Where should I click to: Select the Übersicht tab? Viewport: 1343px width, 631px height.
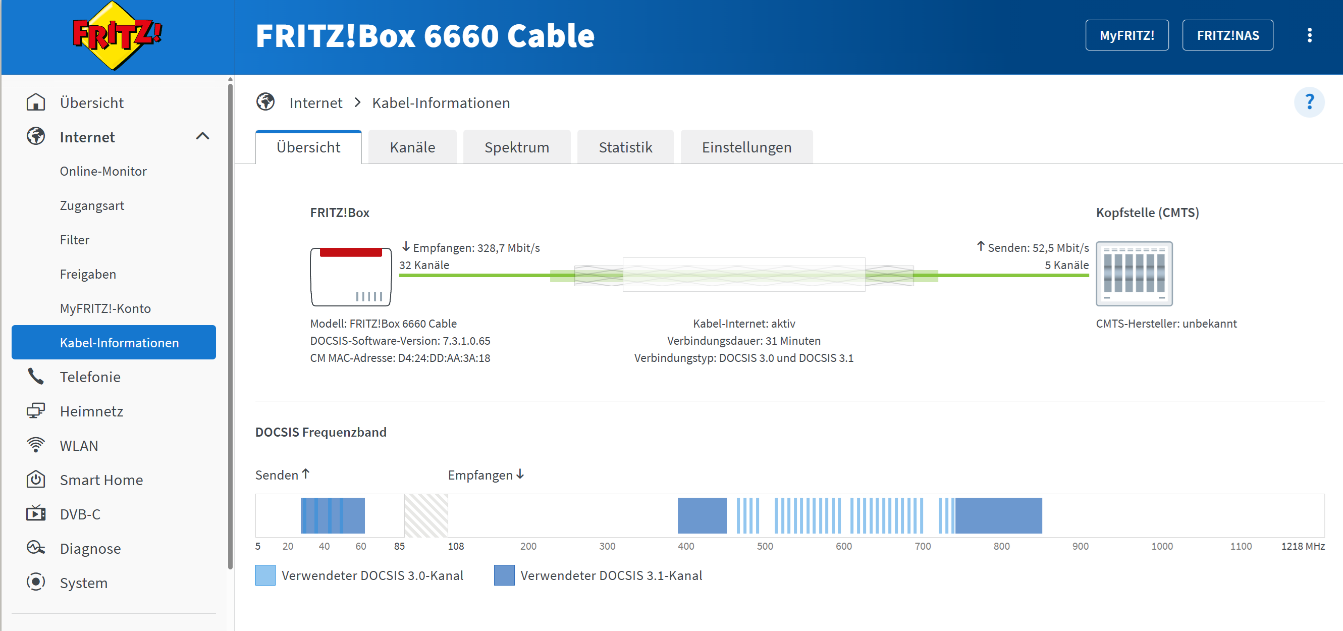309,147
